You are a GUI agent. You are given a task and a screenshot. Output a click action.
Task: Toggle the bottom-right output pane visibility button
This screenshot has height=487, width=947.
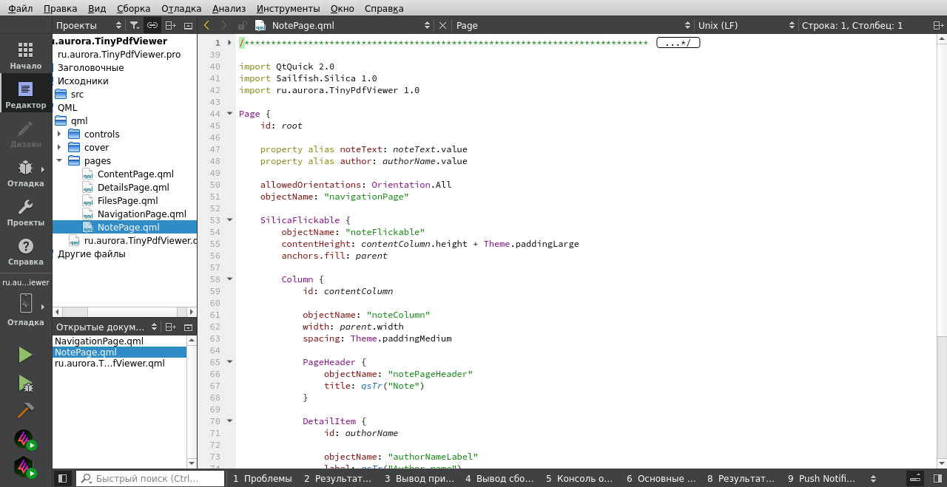click(x=915, y=478)
